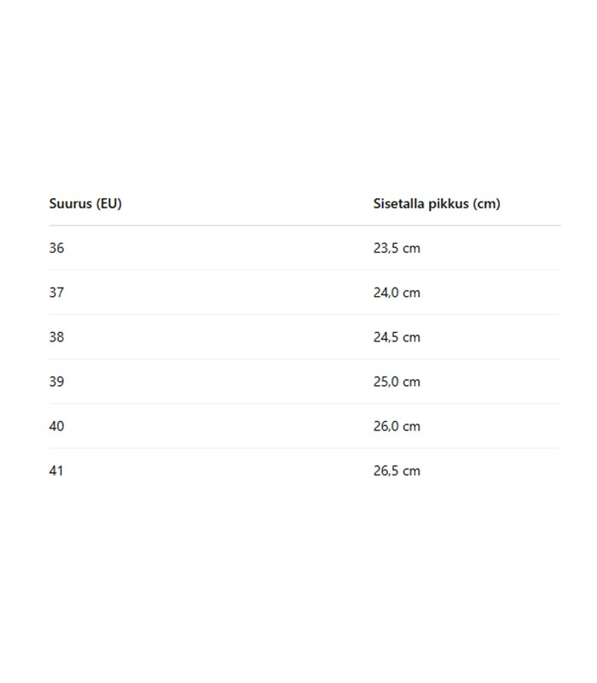Click the 24,0 cm value
The width and height of the screenshot is (597, 683).
click(397, 292)
